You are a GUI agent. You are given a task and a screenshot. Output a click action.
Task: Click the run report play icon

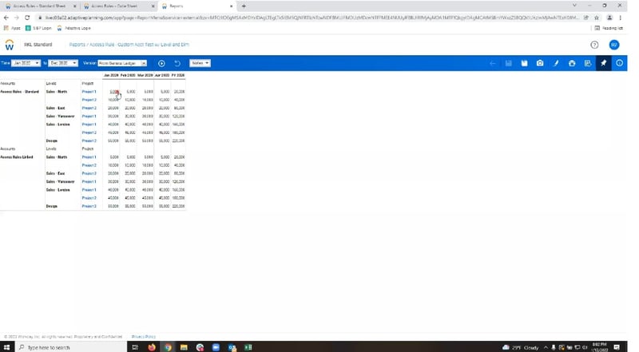tap(161, 63)
